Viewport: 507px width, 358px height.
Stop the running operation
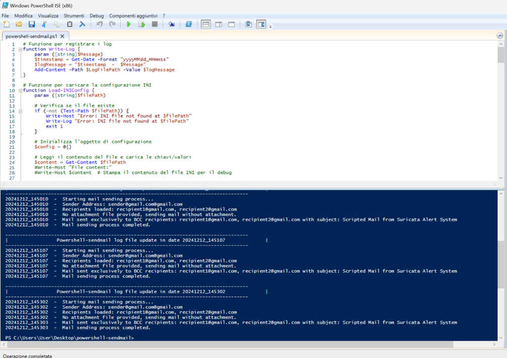155,24
